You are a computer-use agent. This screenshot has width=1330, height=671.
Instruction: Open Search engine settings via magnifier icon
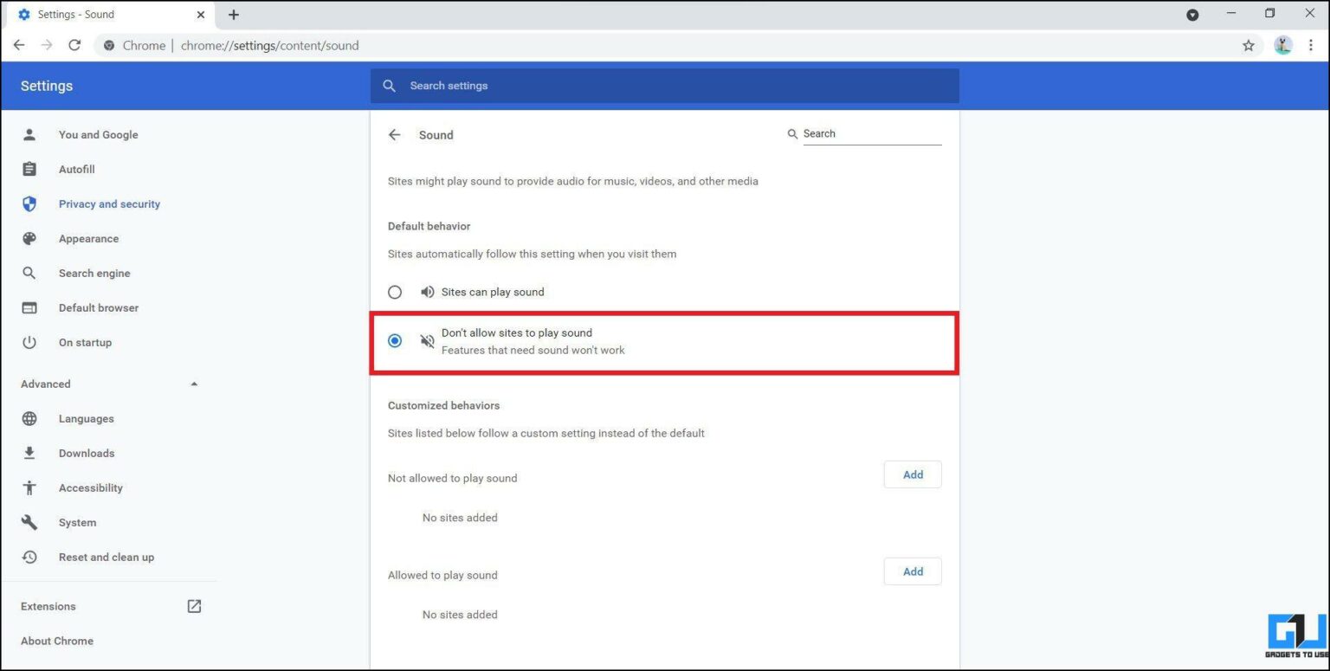coord(29,273)
